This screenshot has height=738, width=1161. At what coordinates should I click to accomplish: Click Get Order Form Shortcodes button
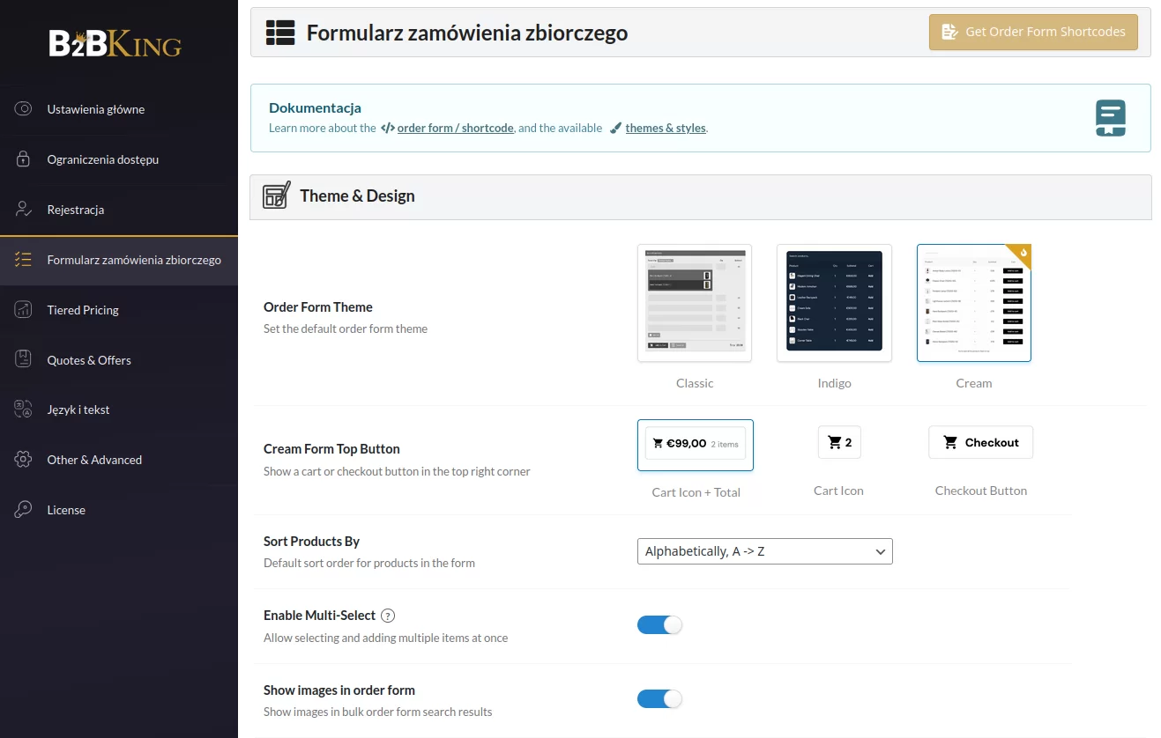coord(1033,32)
